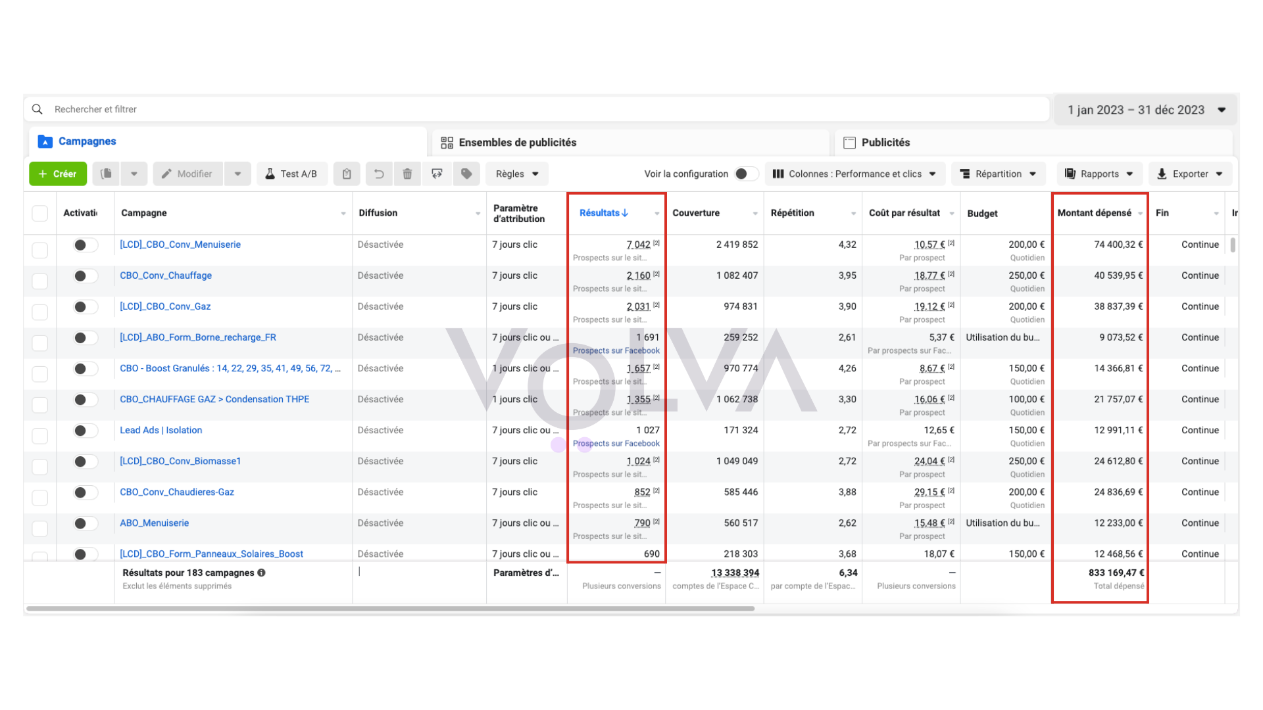Click the export/share arrows icon

[x=437, y=174]
